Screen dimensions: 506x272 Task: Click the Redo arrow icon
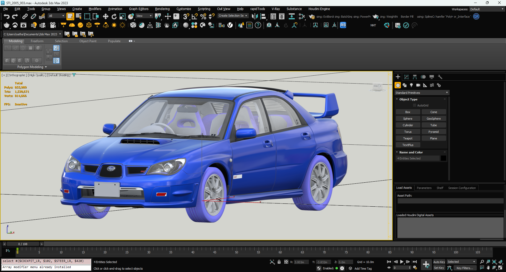coord(15,17)
